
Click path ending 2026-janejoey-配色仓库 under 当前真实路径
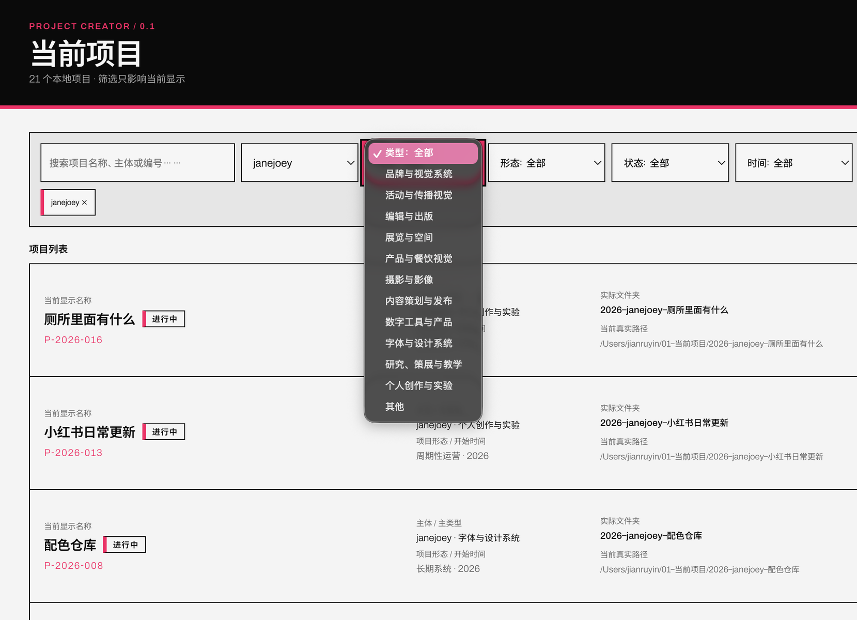click(x=700, y=569)
